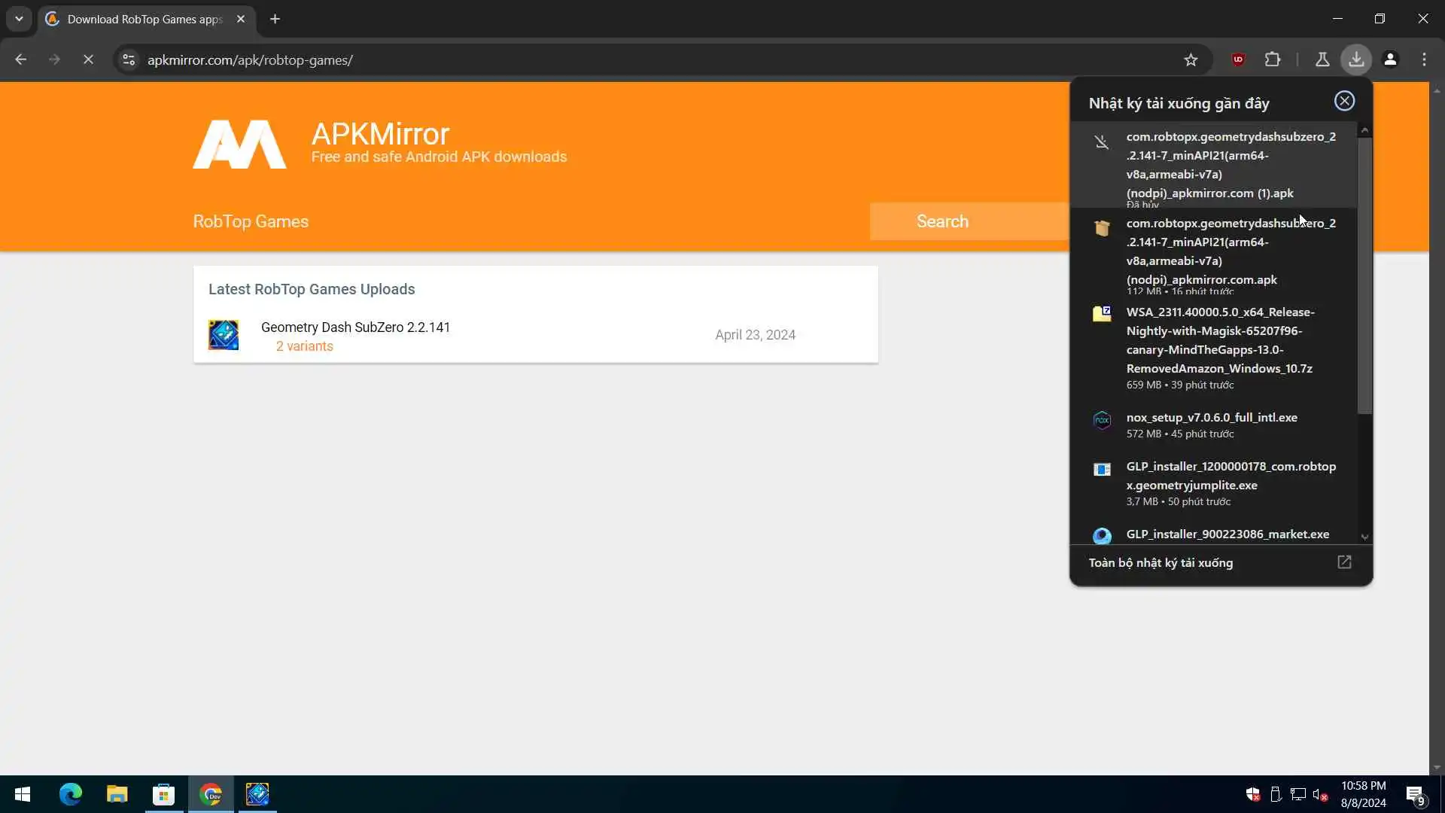Click the Chrome Labs flask icon
Image resolution: width=1445 pixels, height=813 pixels.
pyautogui.click(x=1322, y=59)
